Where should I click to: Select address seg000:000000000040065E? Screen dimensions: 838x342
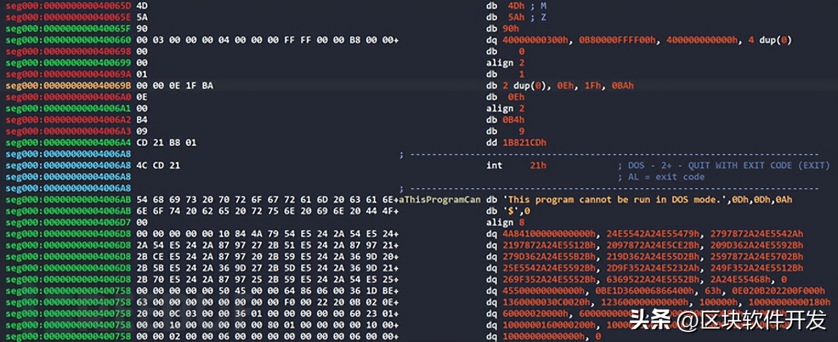click(x=67, y=17)
